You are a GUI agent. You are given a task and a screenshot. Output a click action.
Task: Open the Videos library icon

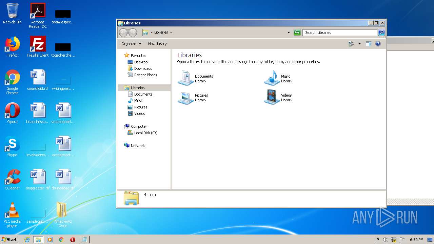(x=278, y=98)
